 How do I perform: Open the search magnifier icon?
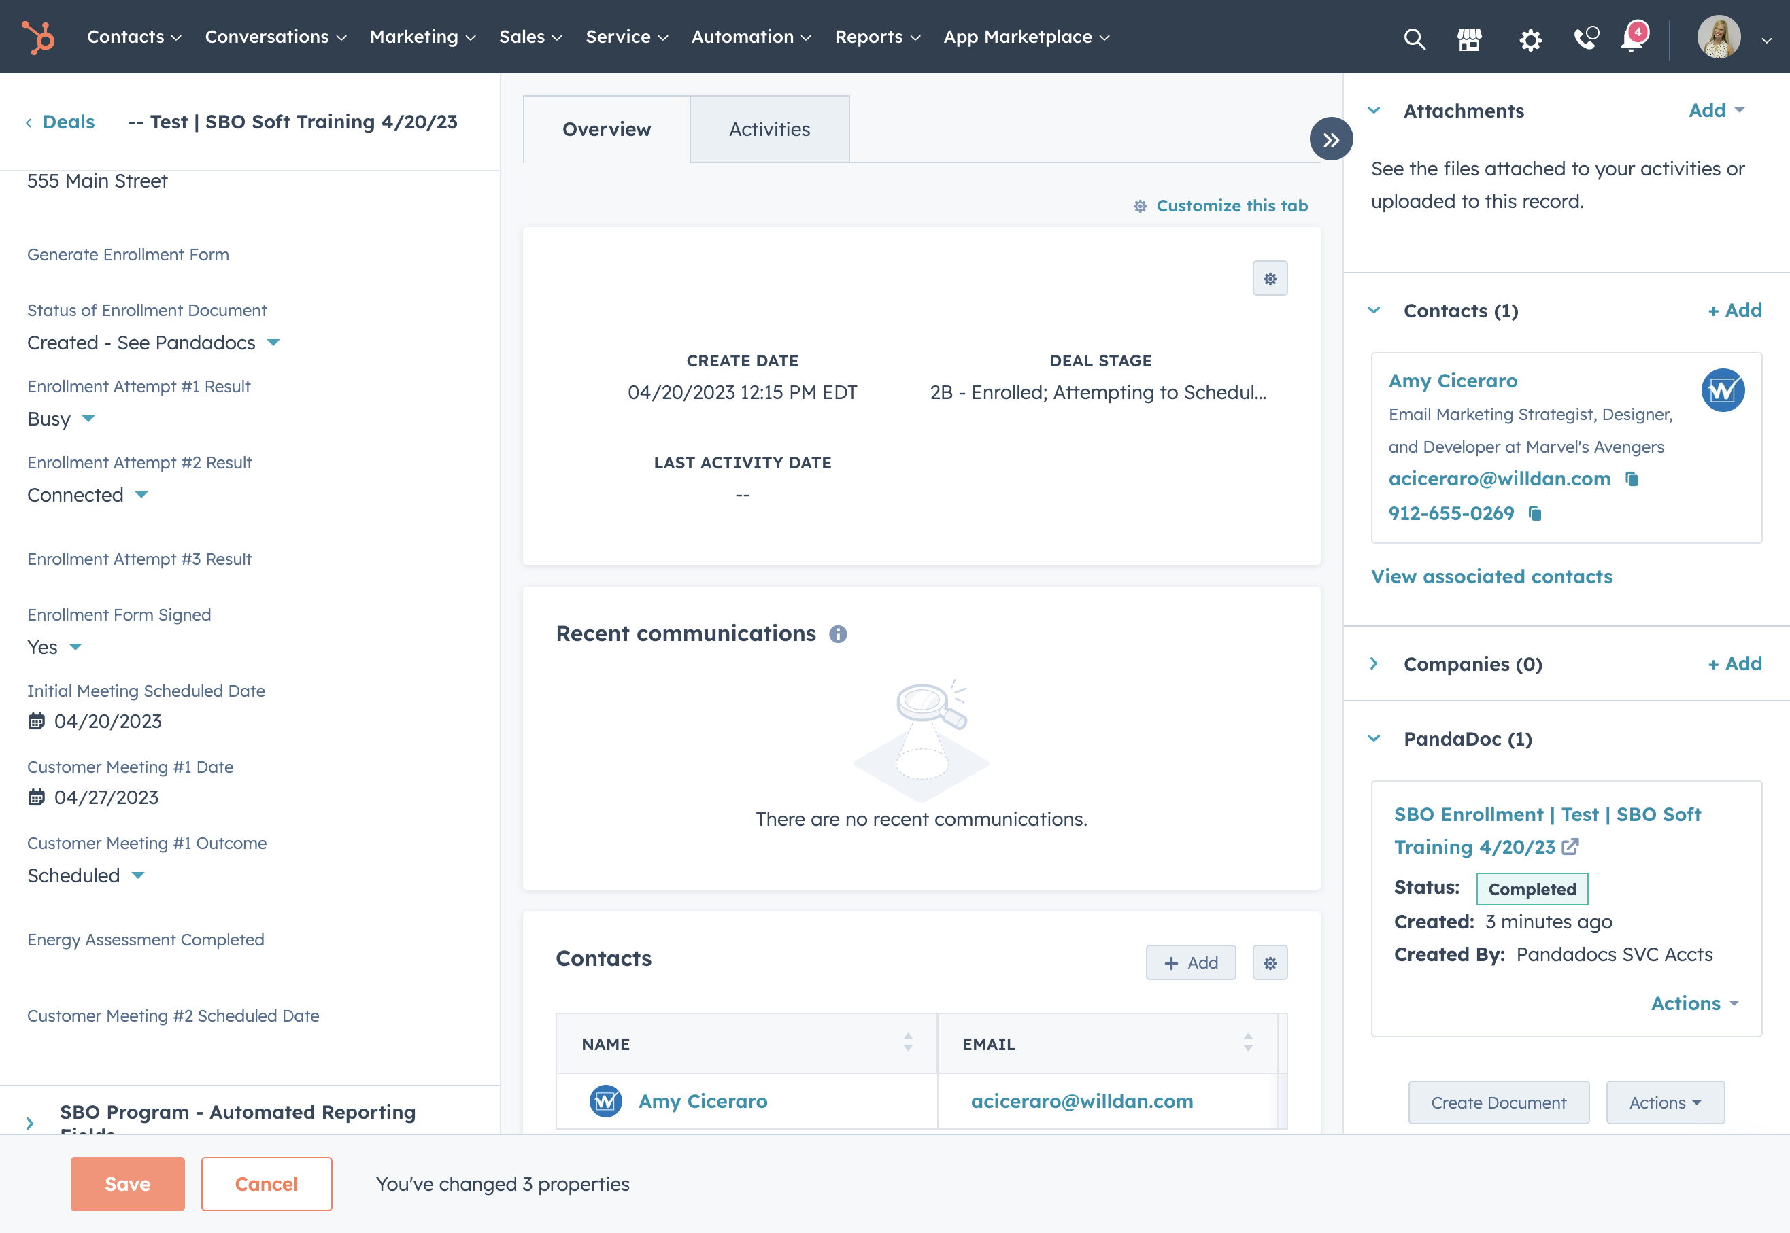click(x=1415, y=38)
